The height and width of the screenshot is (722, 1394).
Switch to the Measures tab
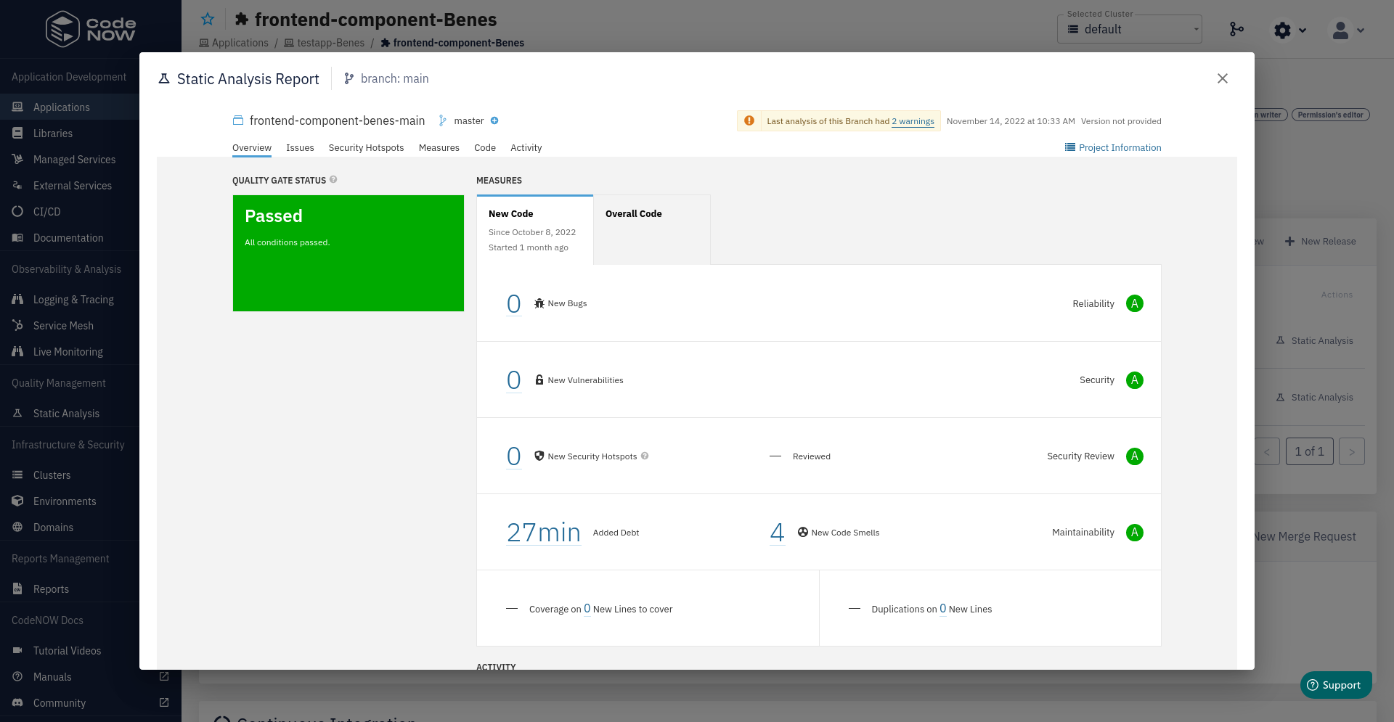click(x=439, y=147)
